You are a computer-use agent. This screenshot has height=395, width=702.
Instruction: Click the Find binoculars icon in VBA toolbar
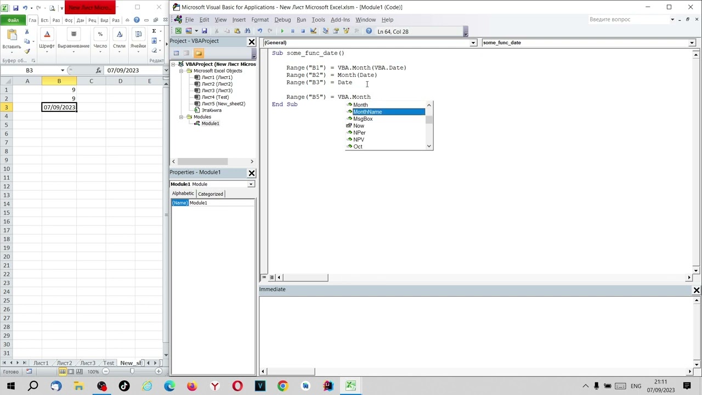pos(247,31)
